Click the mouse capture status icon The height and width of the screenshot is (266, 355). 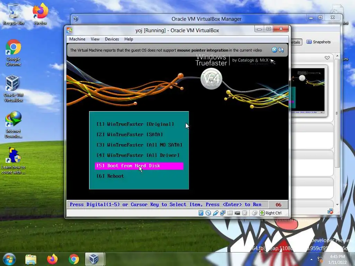[254, 213]
